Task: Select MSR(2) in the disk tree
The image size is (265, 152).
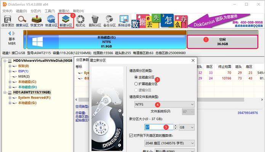Action: pyautogui.click(x=24, y=76)
